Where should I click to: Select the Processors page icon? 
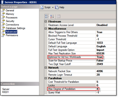(x=3, y=18)
